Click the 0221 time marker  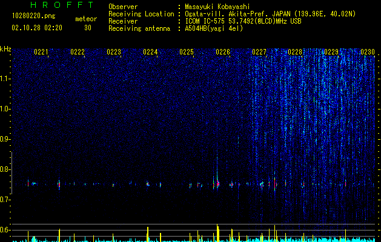click(41, 52)
